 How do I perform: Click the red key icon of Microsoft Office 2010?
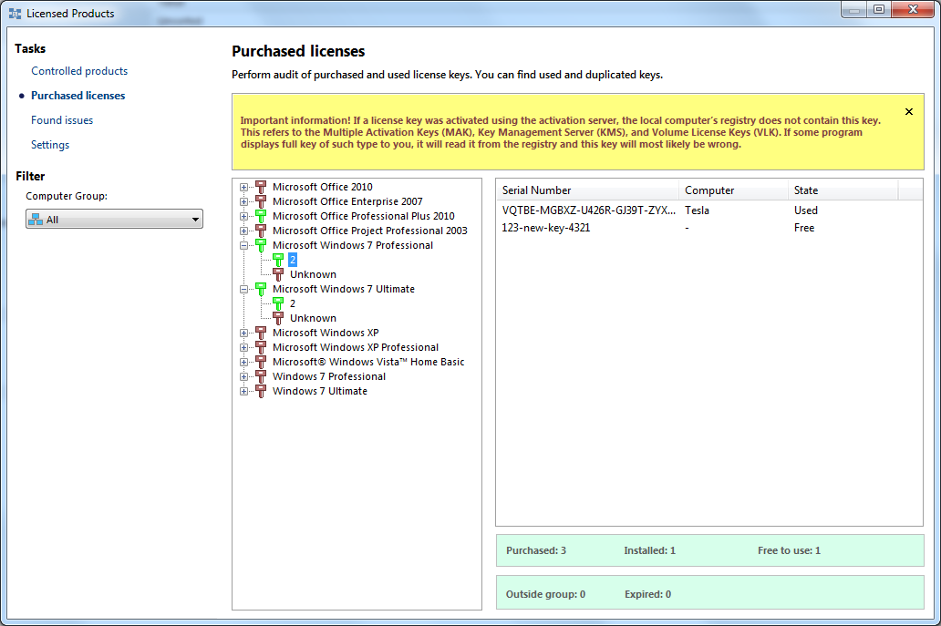(261, 187)
